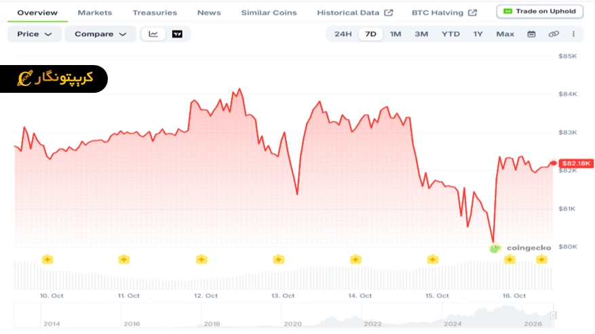The width and height of the screenshot is (595, 334).
Task: Select the 1M time range
Action: click(x=396, y=34)
